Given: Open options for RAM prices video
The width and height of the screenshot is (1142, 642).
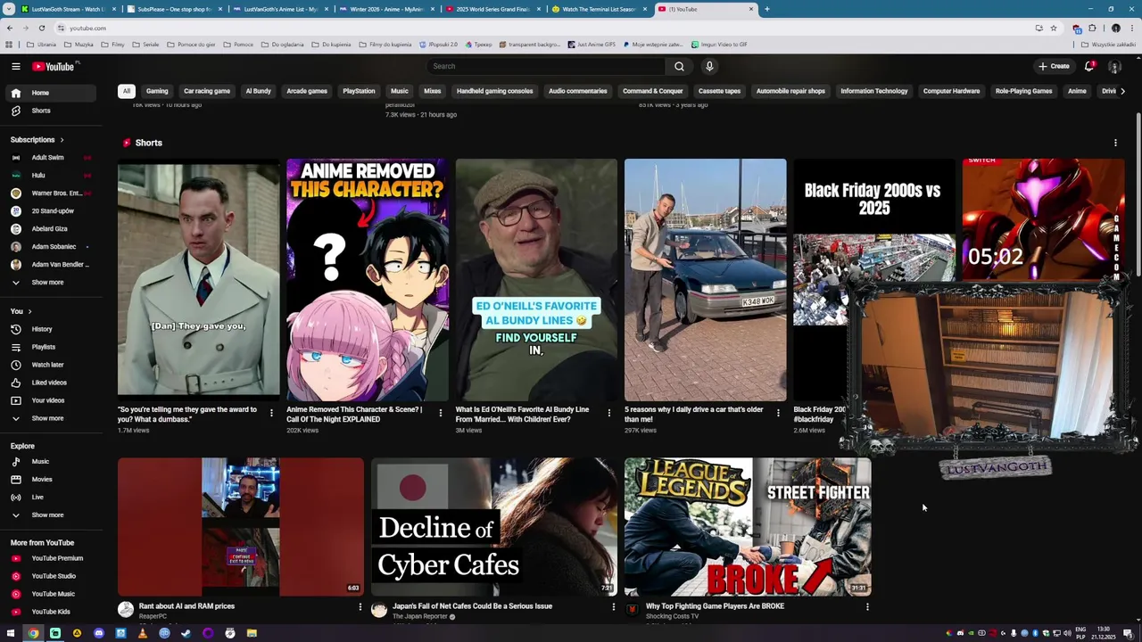Looking at the screenshot, I should [x=360, y=606].
